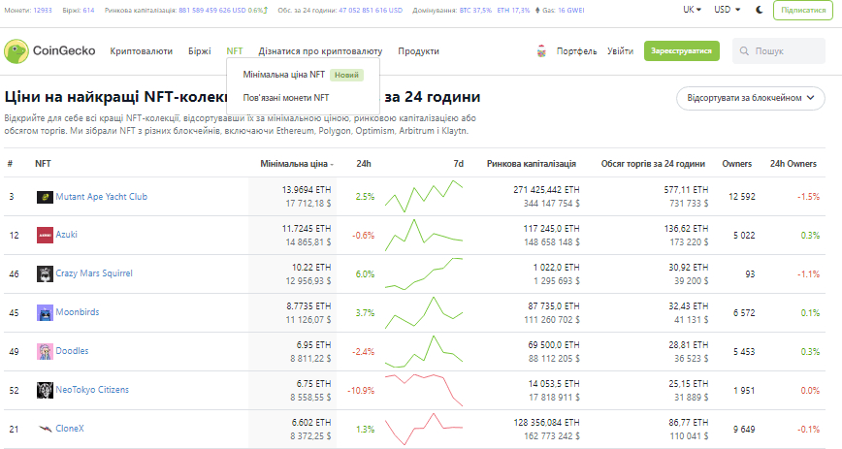Open the Біржі menu

point(199,51)
